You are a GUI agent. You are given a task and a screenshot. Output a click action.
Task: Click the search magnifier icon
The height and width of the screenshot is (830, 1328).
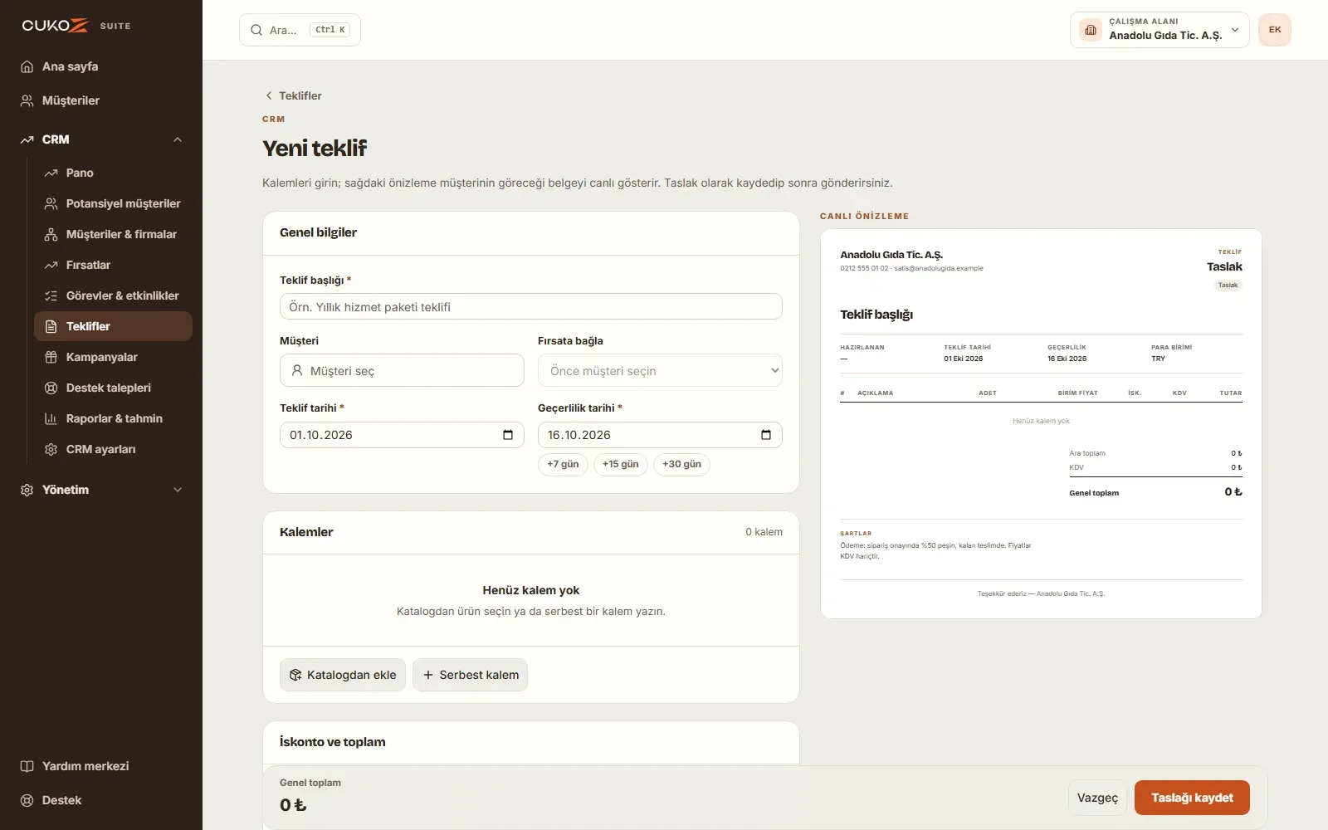256,30
